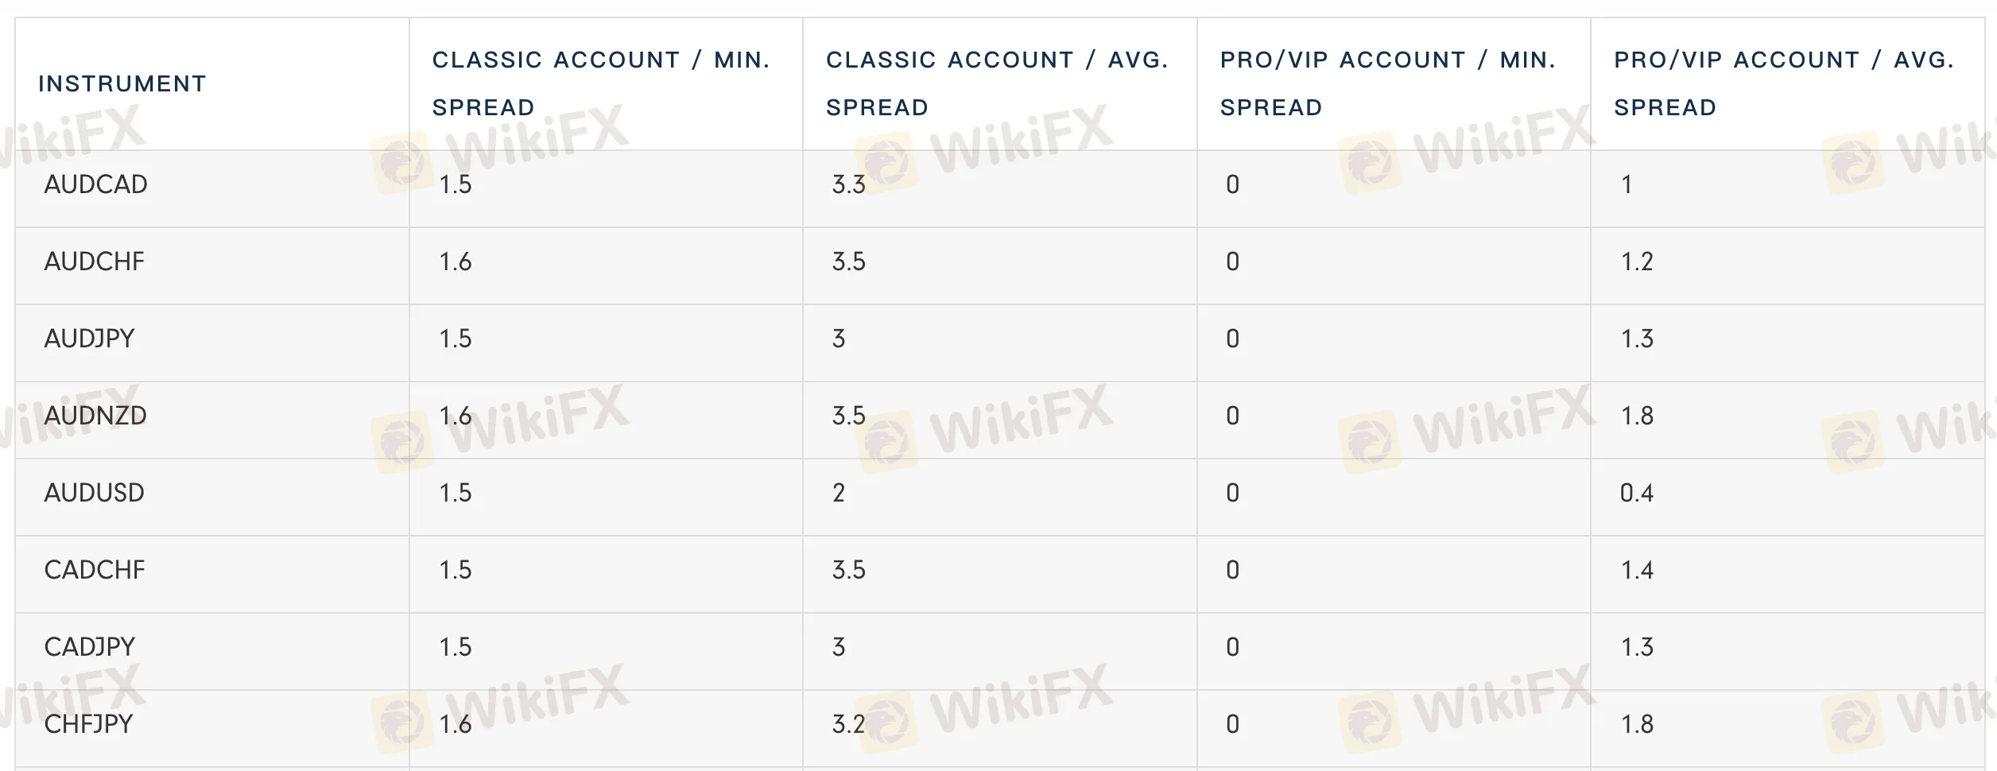Select CHFJPY classic average spread 3.2
The width and height of the screenshot is (1997, 771).
[848, 724]
